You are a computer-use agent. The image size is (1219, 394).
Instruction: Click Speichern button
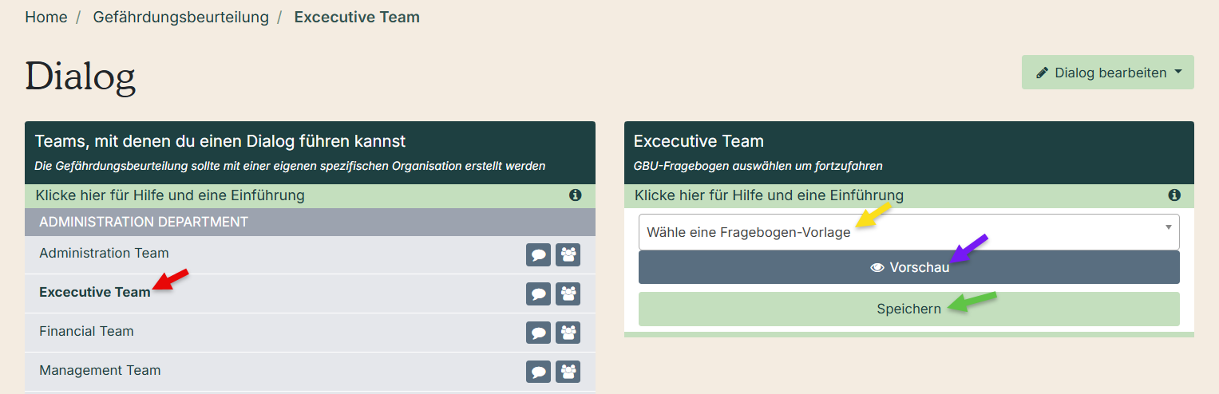coord(908,309)
